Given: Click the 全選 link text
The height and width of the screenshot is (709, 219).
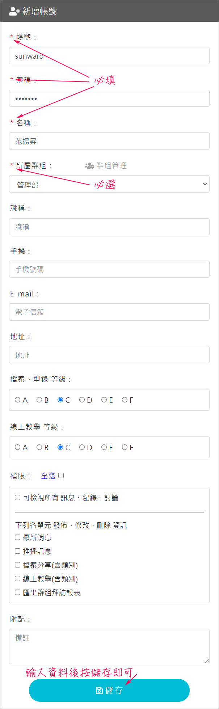Looking at the screenshot, I should [48, 476].
